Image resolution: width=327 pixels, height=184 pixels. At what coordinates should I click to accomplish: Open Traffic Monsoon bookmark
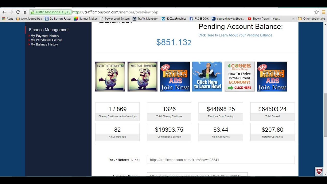pyautogui.click(x=146, y=19)
